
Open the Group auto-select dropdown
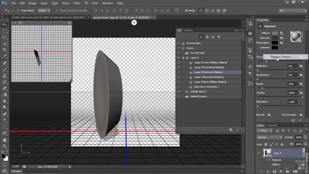[44, 11]
